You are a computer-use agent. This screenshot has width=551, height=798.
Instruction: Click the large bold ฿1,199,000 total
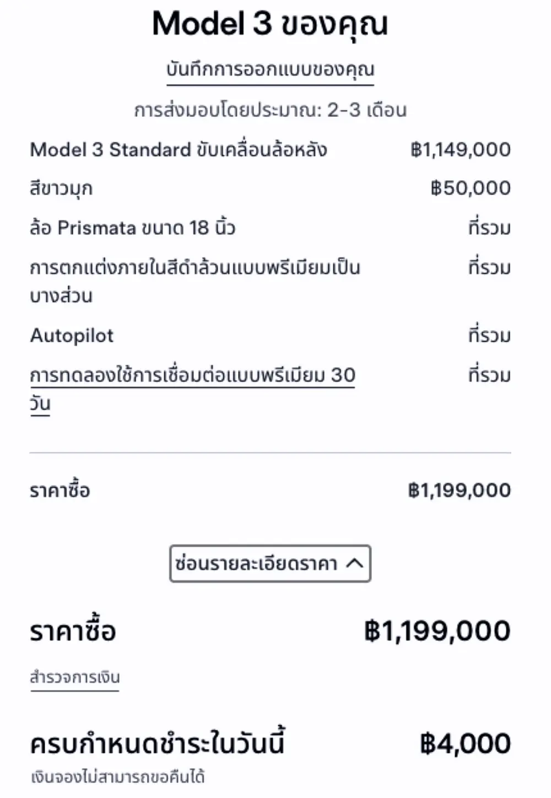[437, 632]
